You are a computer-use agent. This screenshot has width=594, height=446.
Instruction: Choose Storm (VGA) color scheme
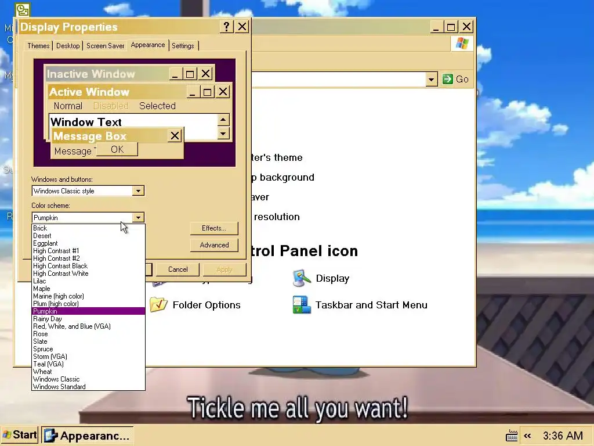[88, 357]
